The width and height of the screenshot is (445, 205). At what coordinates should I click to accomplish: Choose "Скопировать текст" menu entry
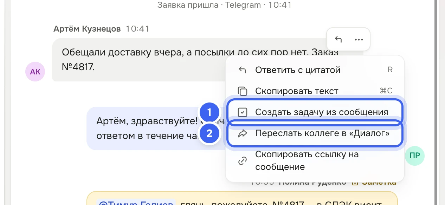click(x=315, y=91)
